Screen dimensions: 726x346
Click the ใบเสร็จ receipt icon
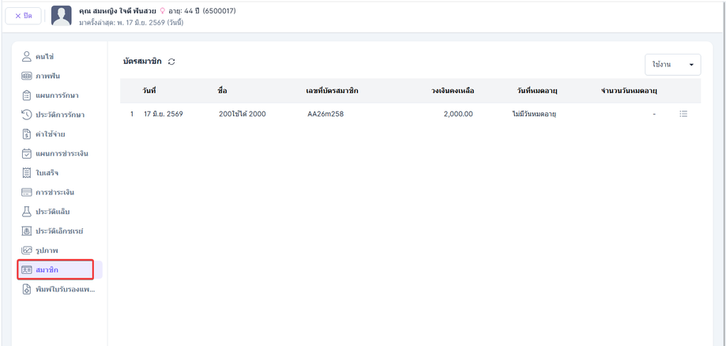(x=26, y=173)
